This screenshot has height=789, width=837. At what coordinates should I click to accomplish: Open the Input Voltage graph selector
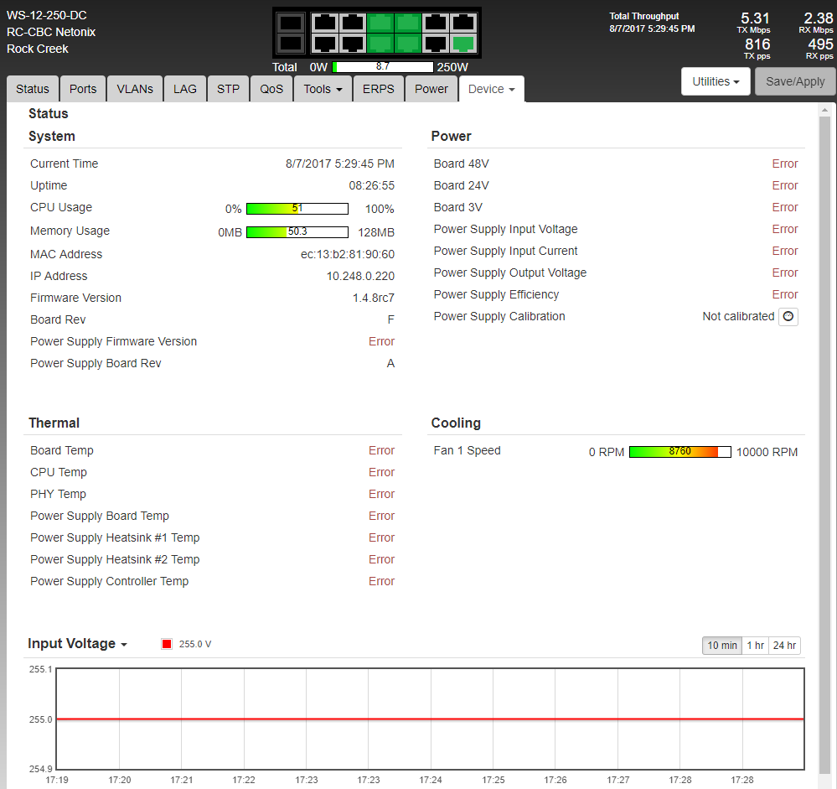coord(77,644)
